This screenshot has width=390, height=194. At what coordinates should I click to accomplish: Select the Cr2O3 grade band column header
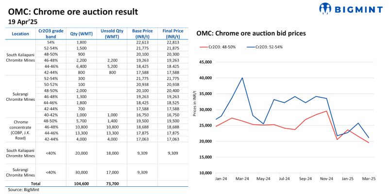click(x=51, y=33)
